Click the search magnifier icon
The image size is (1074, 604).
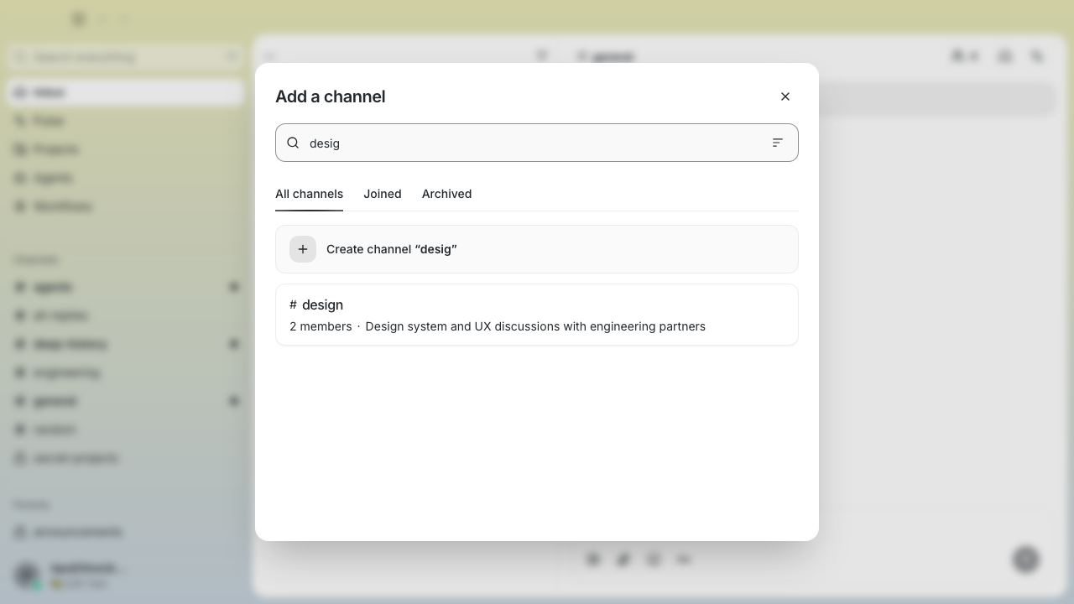(293, 143)
